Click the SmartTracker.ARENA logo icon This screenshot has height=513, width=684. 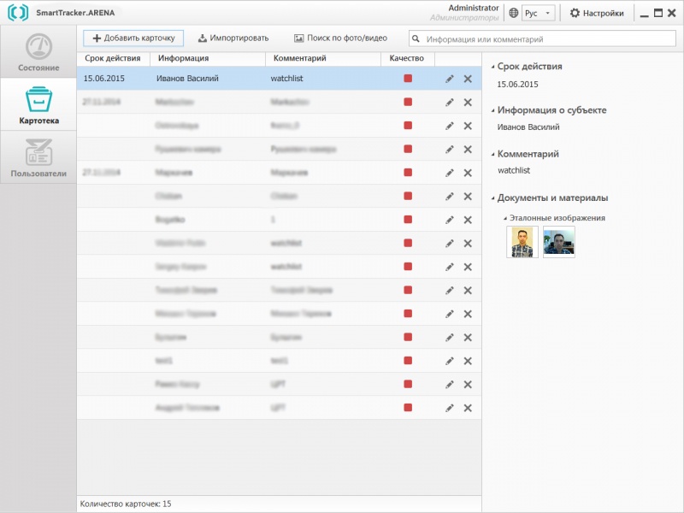pyautogui.click(x=18, y=13)
